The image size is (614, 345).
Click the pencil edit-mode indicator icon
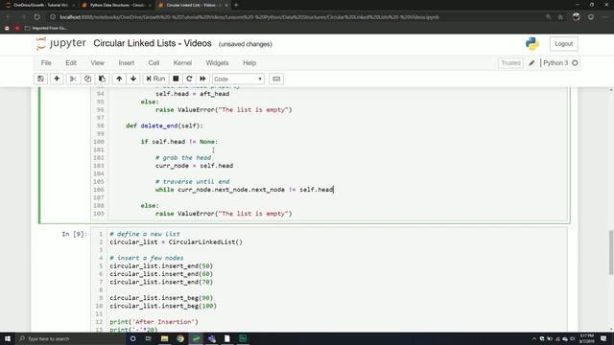(531, 63)
